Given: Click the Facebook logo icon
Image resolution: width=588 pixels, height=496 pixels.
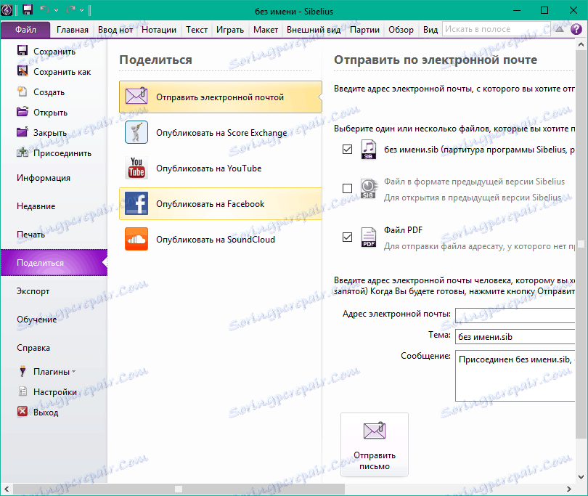Looking at the screenshot, I should [136, 203].
